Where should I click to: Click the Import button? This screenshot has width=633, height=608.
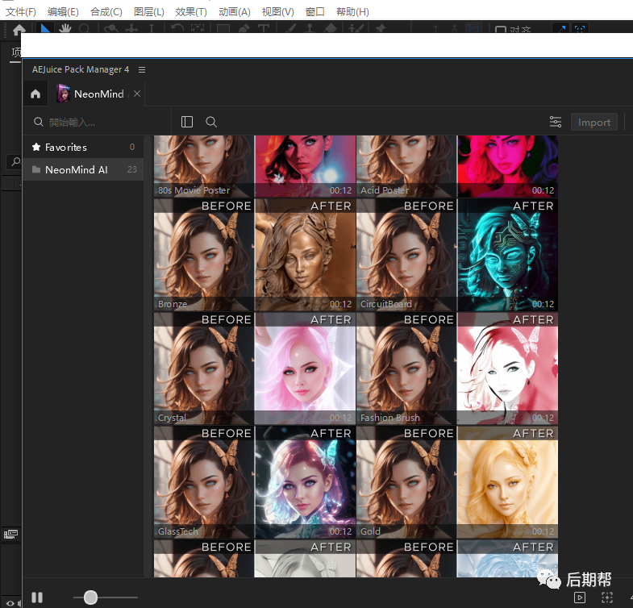[593, 122]
